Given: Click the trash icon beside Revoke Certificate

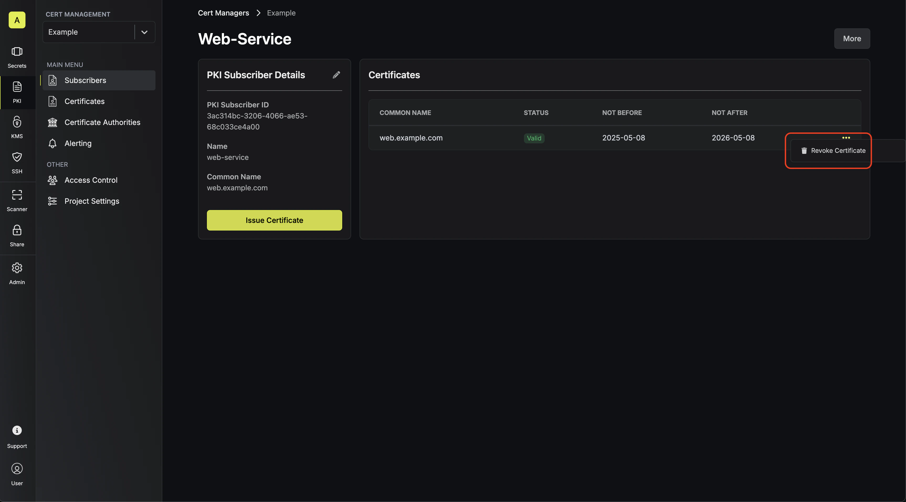Looking at the screenshot, I should coord(804,150).
